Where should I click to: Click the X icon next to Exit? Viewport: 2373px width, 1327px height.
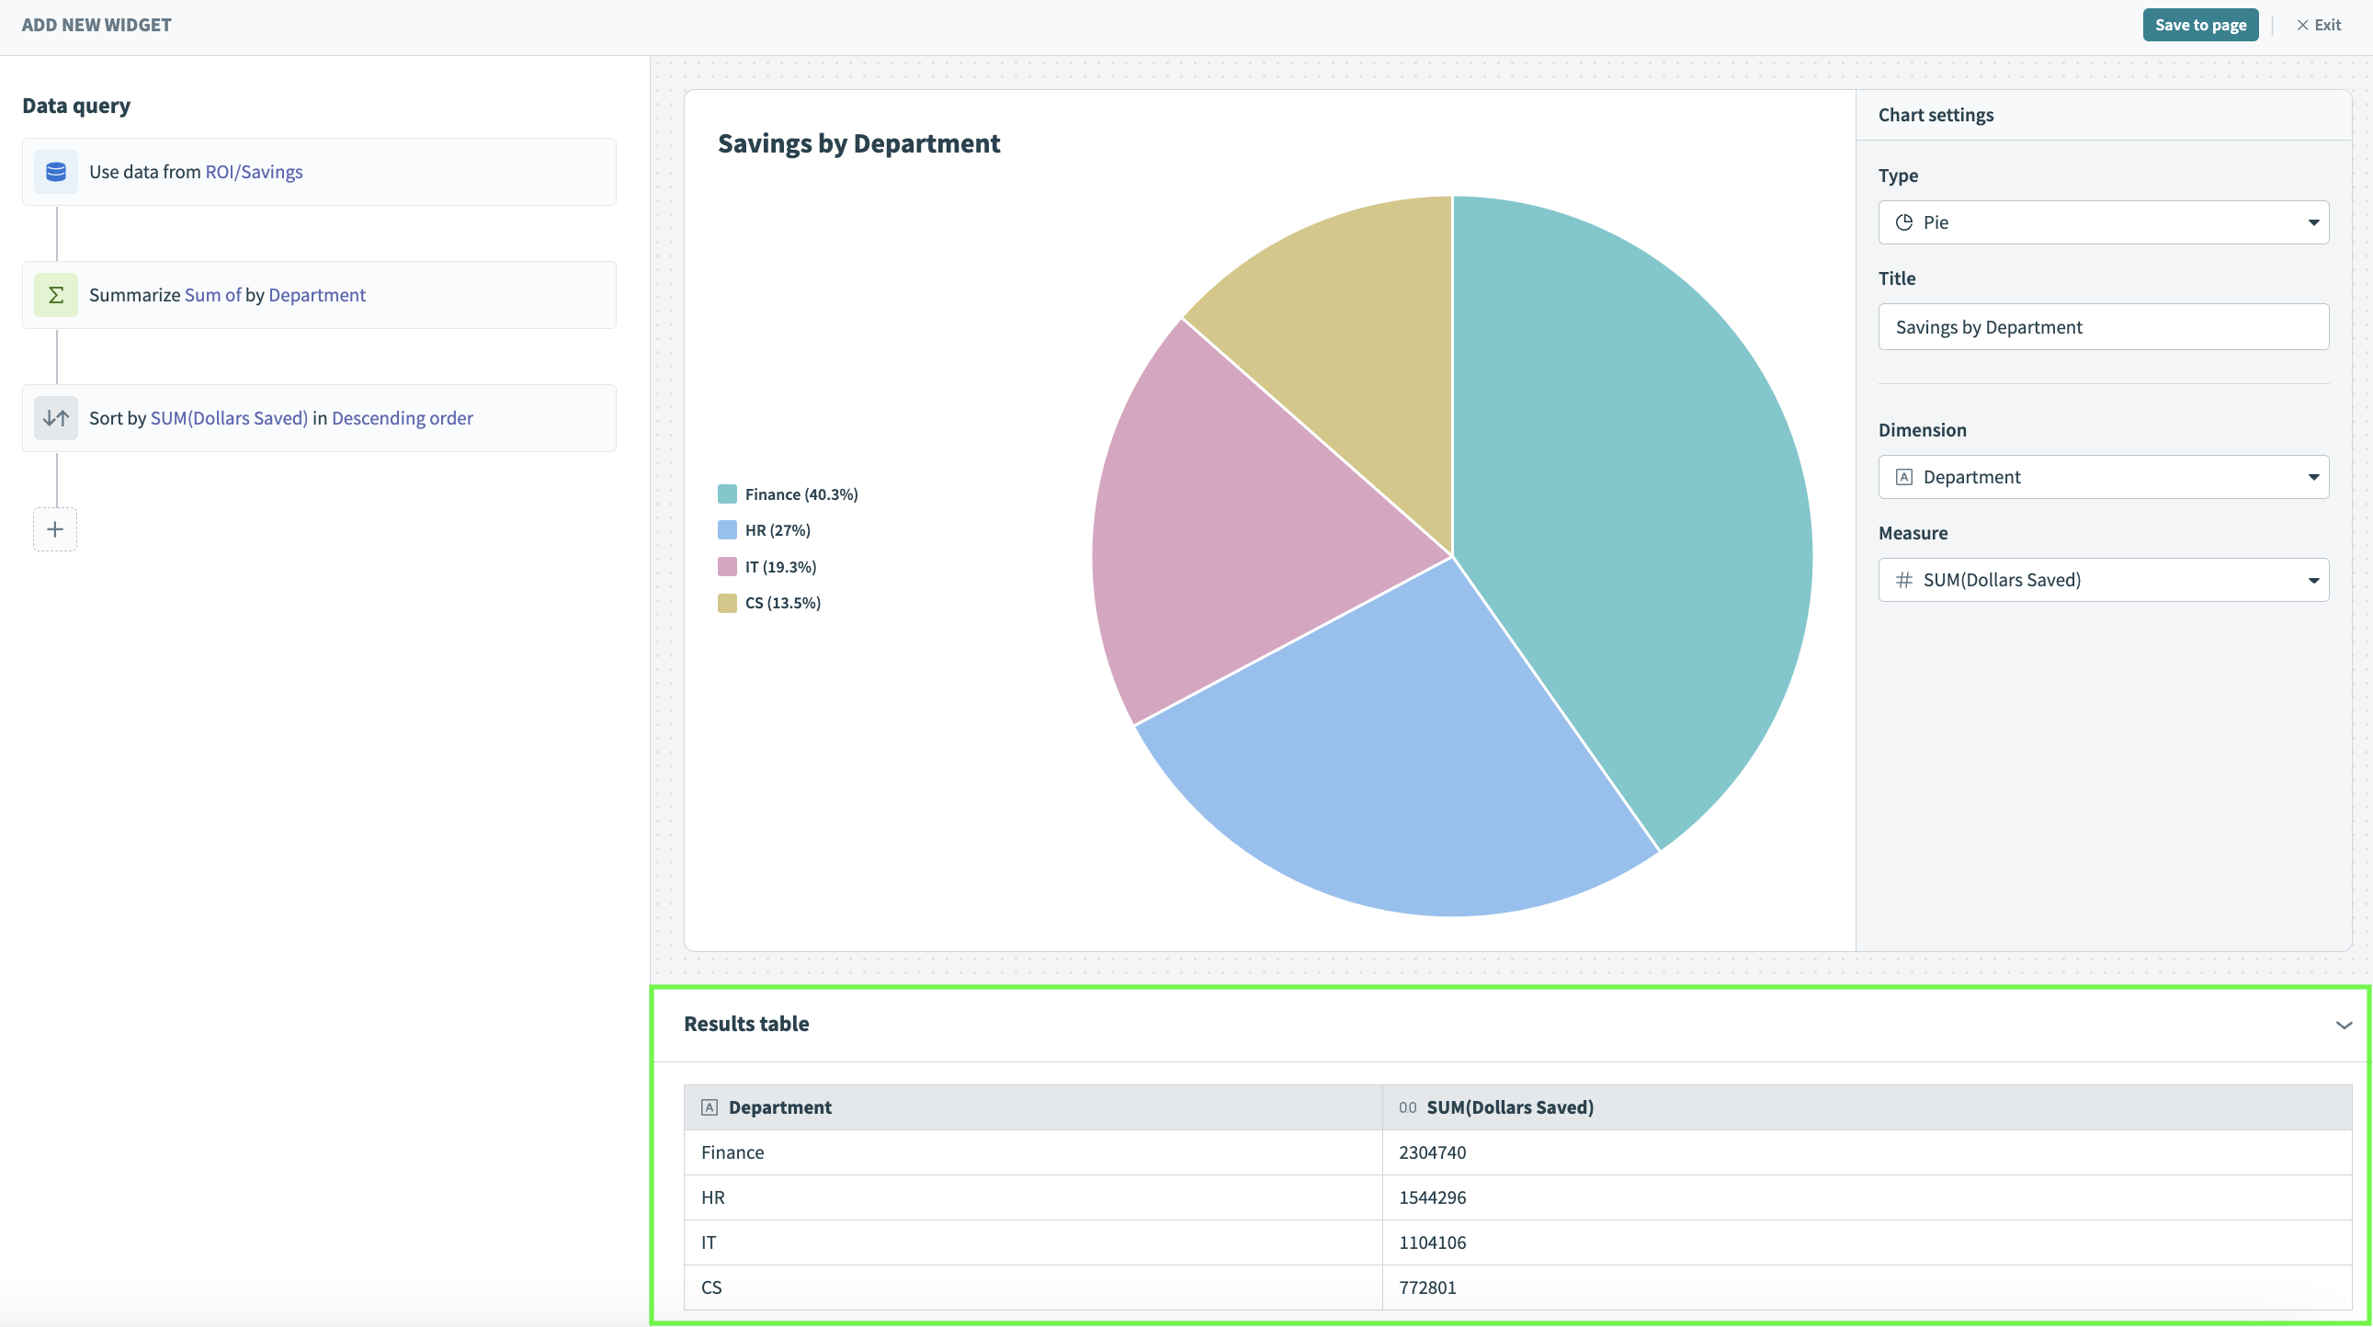click(2302, 25)
